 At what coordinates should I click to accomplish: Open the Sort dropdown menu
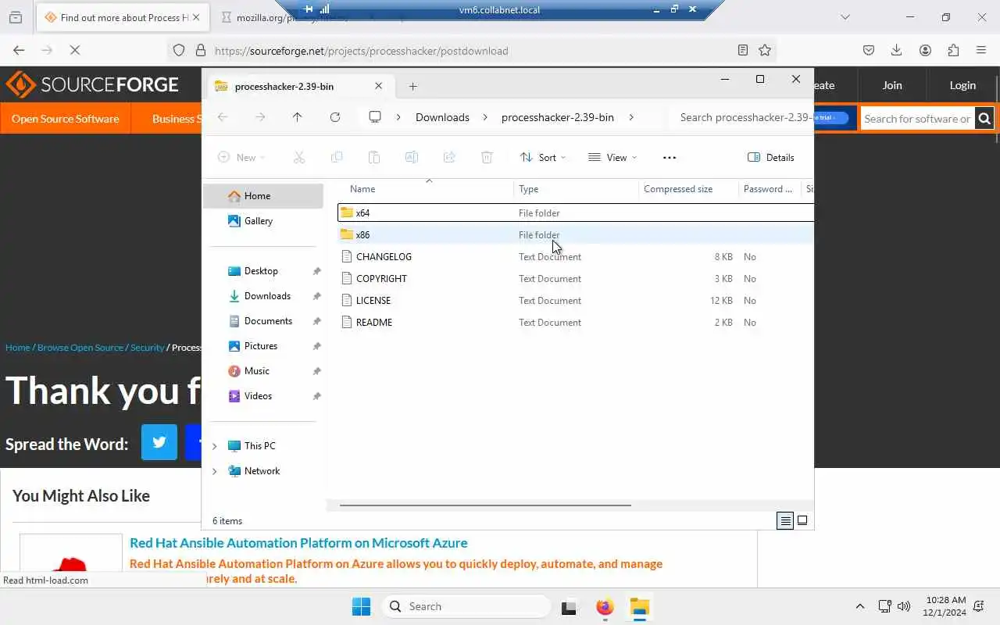(x=543, y=157)
